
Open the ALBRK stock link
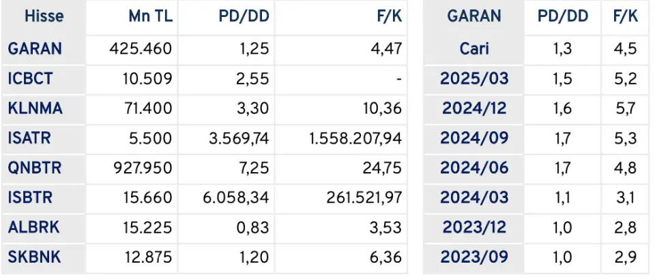(34, 227)
